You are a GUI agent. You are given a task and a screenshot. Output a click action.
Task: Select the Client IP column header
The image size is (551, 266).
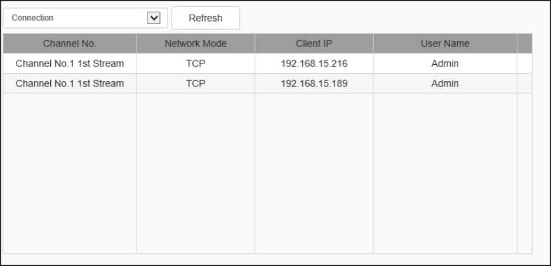point(314,44)
